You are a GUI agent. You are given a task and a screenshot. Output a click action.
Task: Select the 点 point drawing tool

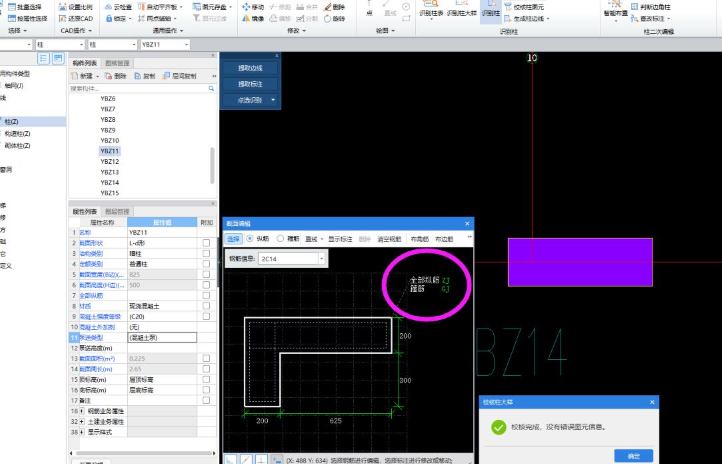pos(369,9)
